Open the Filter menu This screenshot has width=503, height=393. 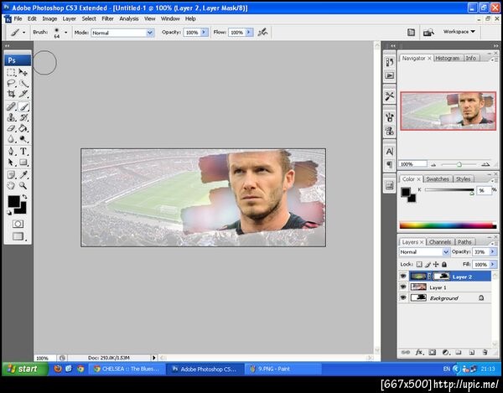click(x=107, y=19)
